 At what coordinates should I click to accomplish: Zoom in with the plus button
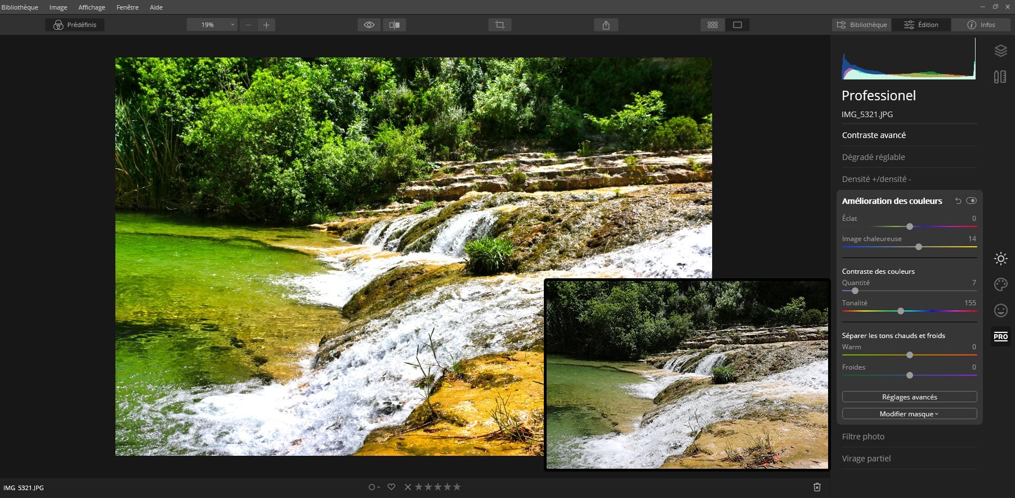pyautogui.click(x=266, y=25)
